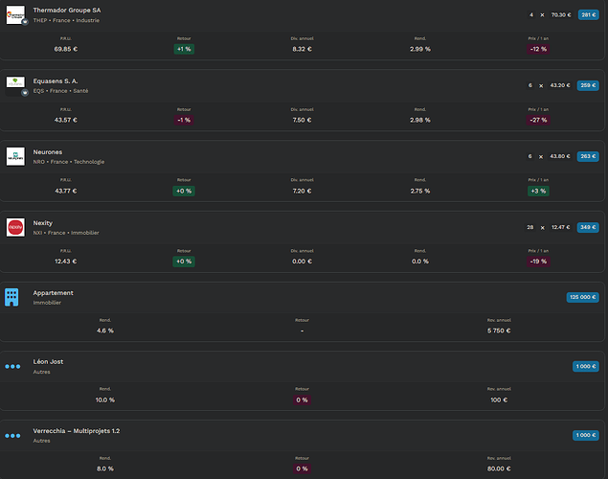Click the THEP • France • Industrie subtitle
This screenshot has height=479, width=608.
pos(66,20)
